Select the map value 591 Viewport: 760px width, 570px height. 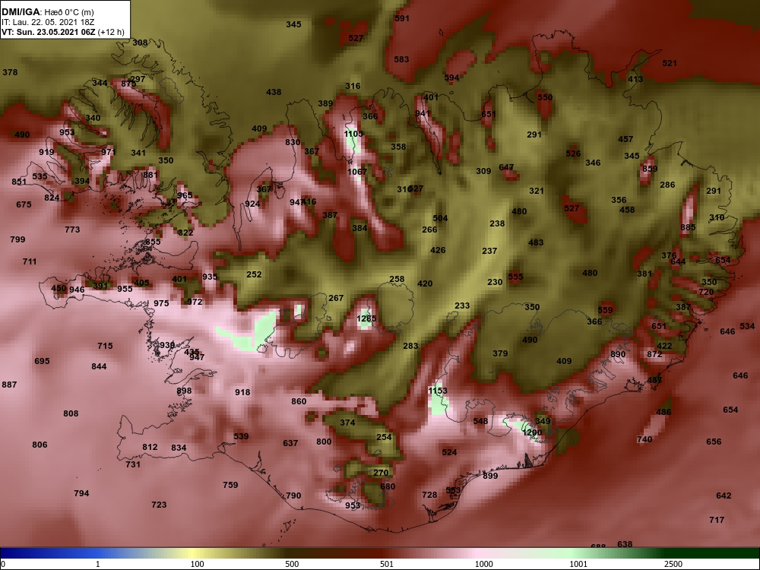pos(402,18)
